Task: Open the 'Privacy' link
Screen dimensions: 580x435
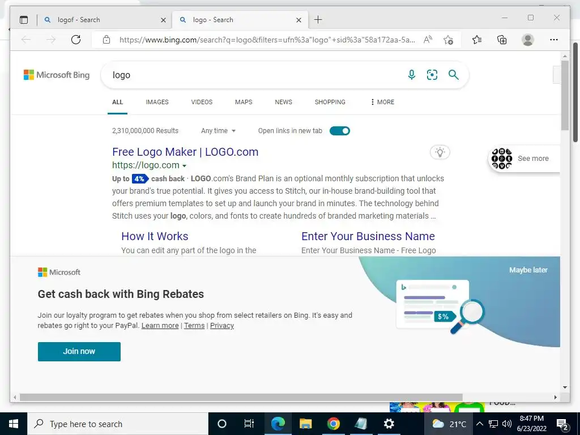Action: (x=222, y=326)
